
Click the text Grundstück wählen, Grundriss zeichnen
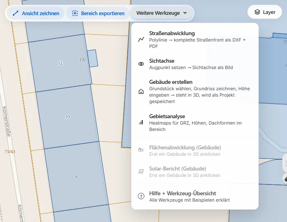[x=193, y=89]
